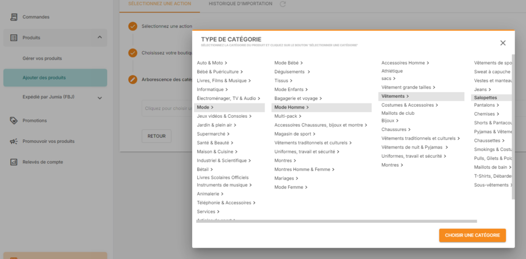Expand Jeux vidéos & Consoles category
The image size is (526, 259).
(x=224, y=116)
